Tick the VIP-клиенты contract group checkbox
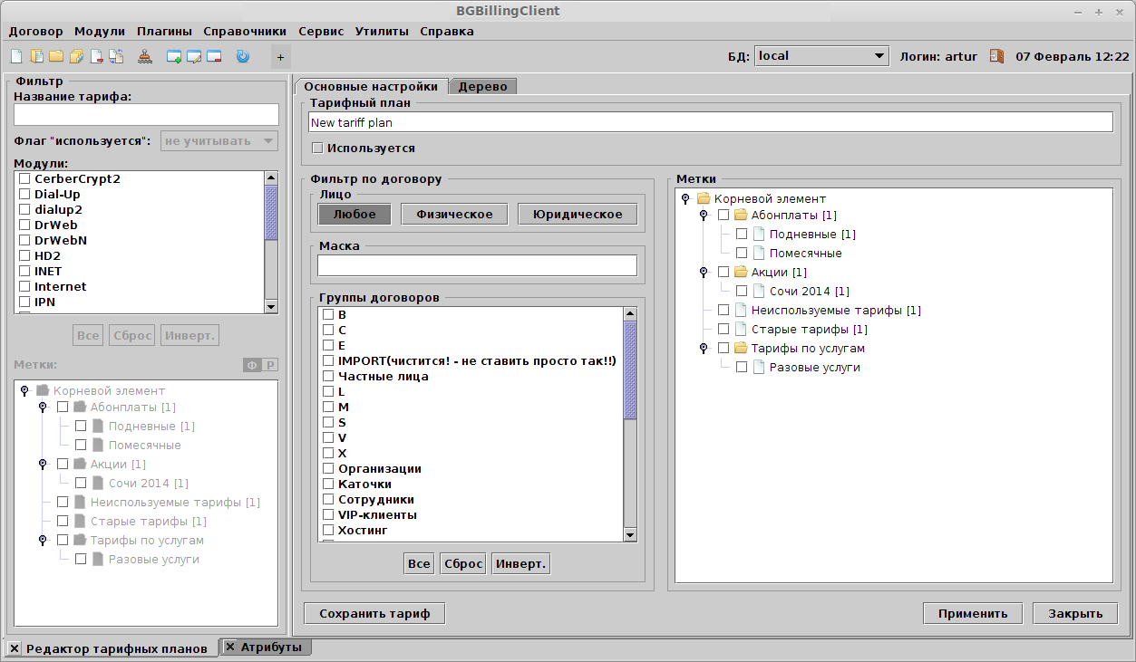The width and height of the screenshot is (1136, 662). (x=328, y=515)
